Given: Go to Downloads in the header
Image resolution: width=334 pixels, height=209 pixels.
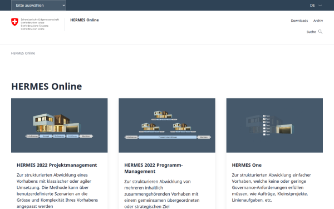Looking at the screenshot, I should click(299, 21).
